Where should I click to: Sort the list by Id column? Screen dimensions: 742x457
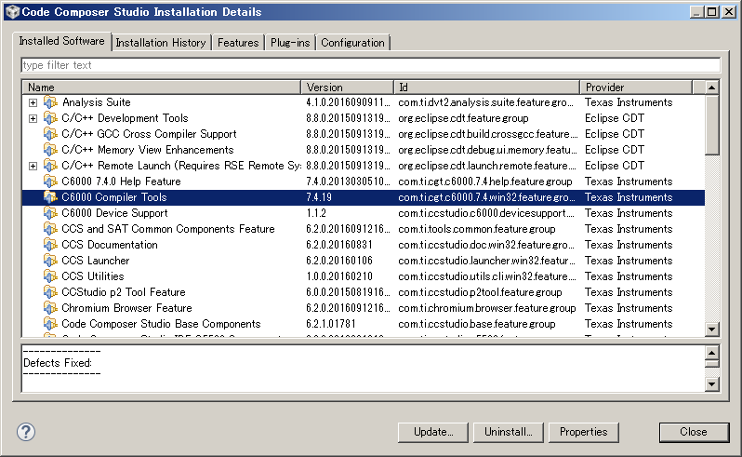[487, 87]
